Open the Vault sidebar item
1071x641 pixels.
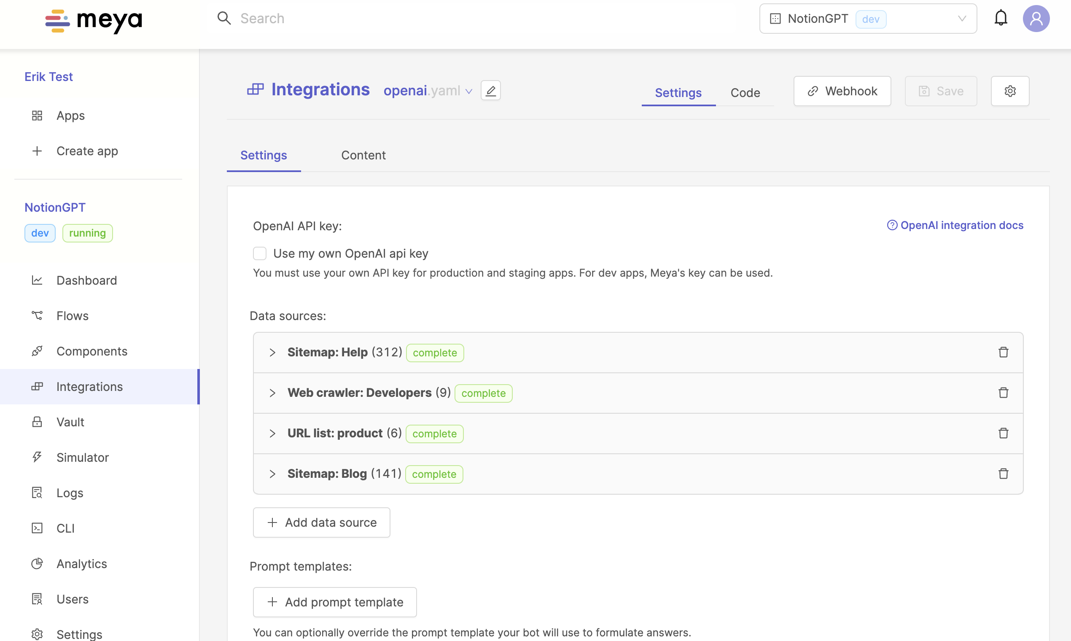[70, 422]
